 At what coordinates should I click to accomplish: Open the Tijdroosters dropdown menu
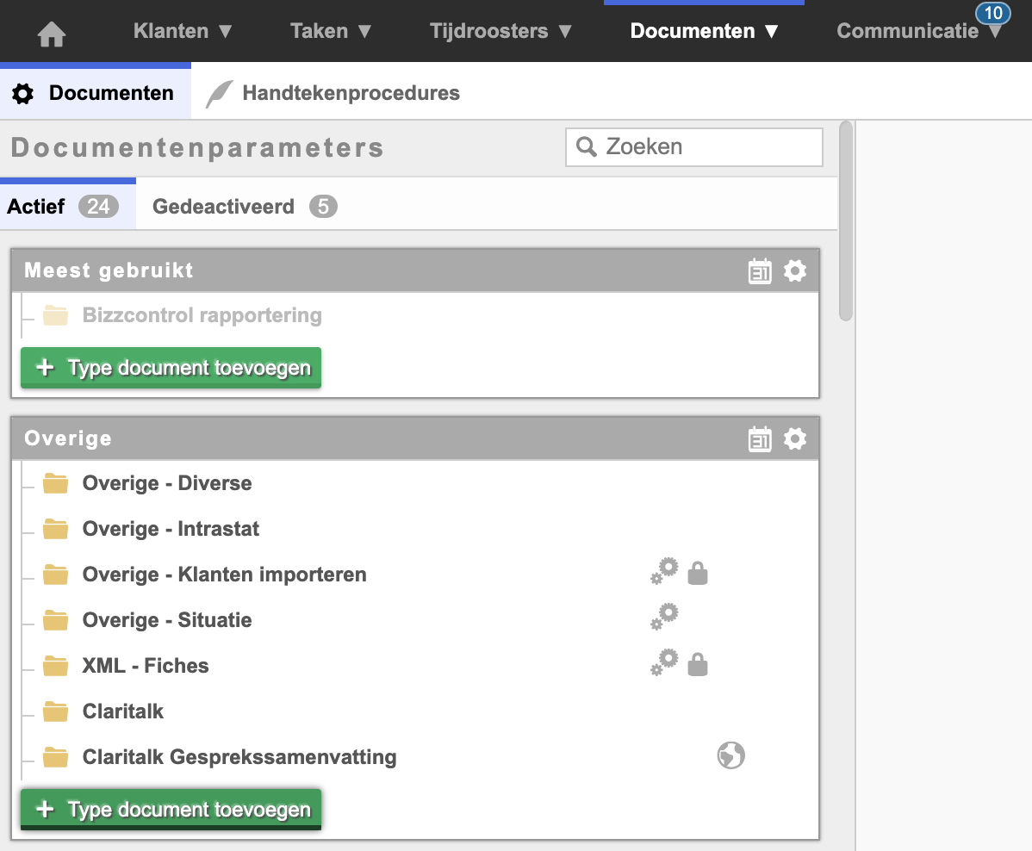click(x=501, y=32)
